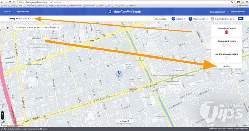
Task: Click the second footer link after language
Action: 17,129
